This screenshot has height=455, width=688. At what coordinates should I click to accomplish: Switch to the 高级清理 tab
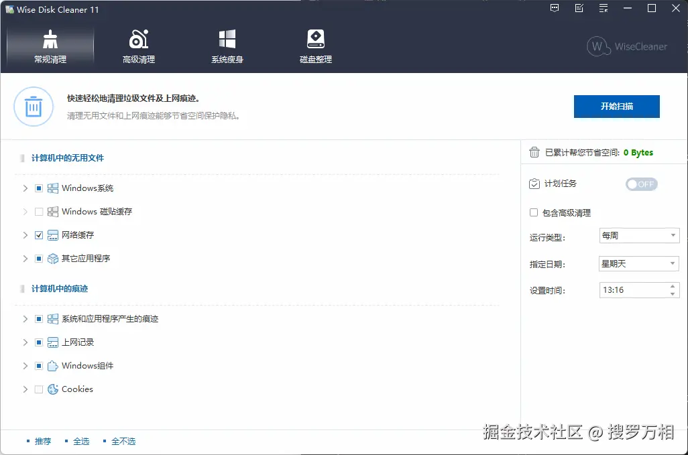[x=139, y=46]
